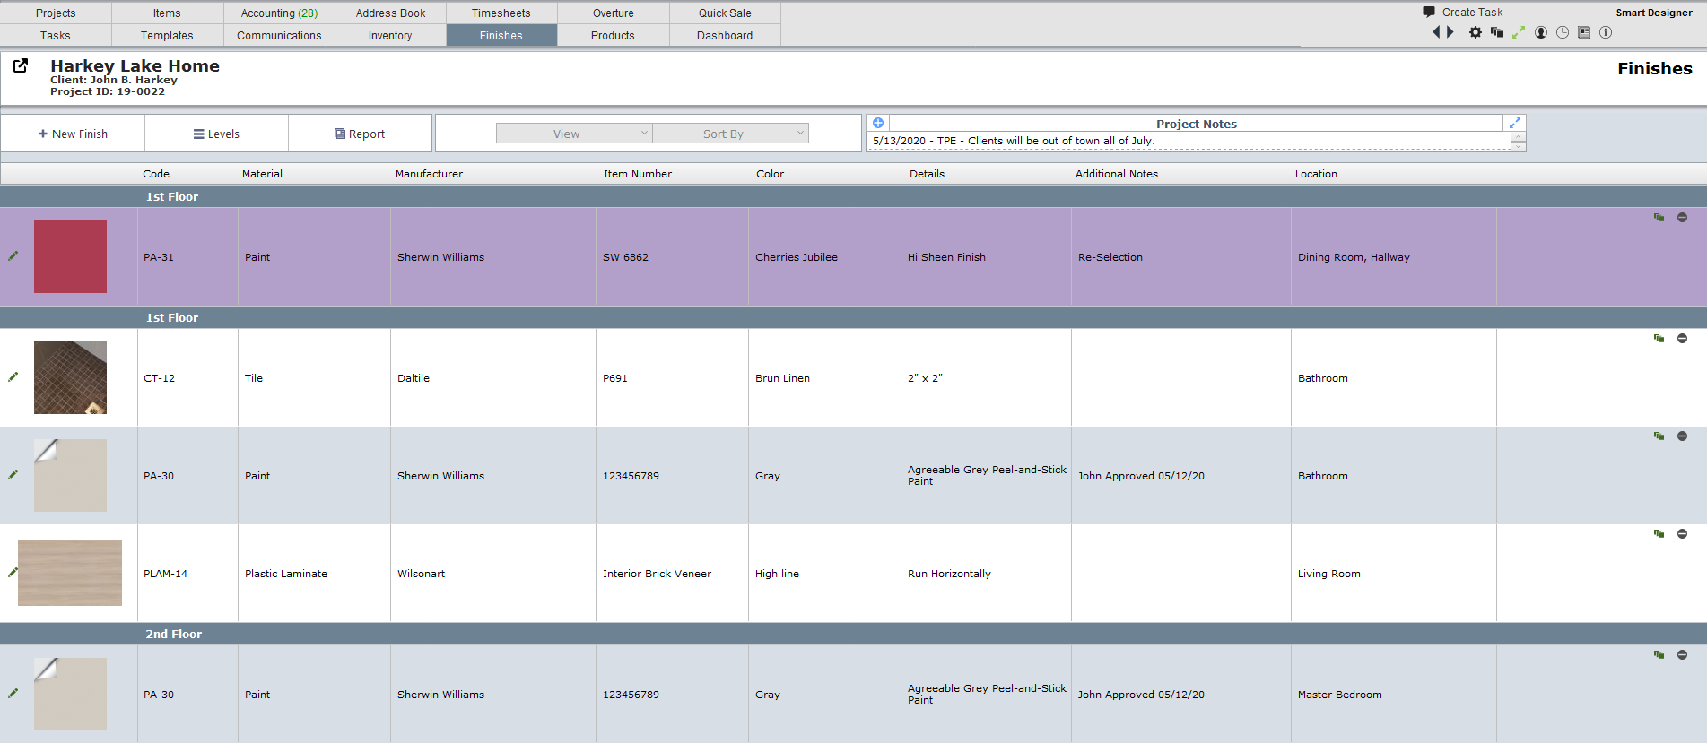This screenshot has width=1707, height=743.
Task: Click the 'Re-Selection' additional notes cell
Action: (x=1181, y=257)
